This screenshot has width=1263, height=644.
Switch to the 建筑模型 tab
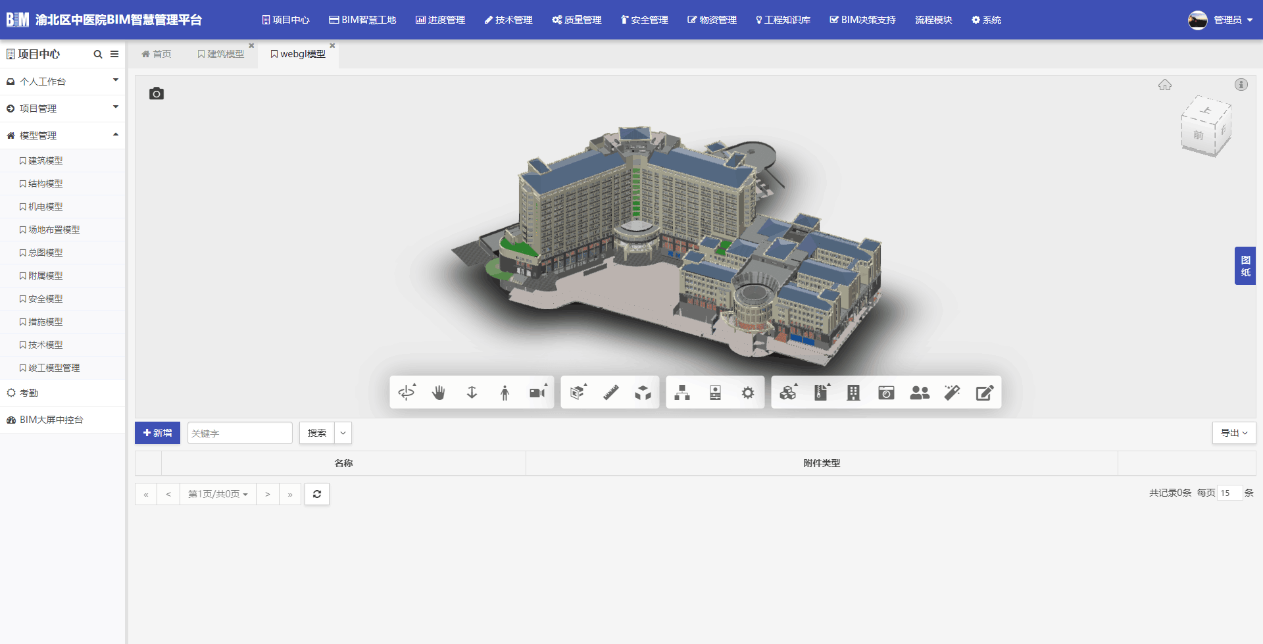point(221,54)
